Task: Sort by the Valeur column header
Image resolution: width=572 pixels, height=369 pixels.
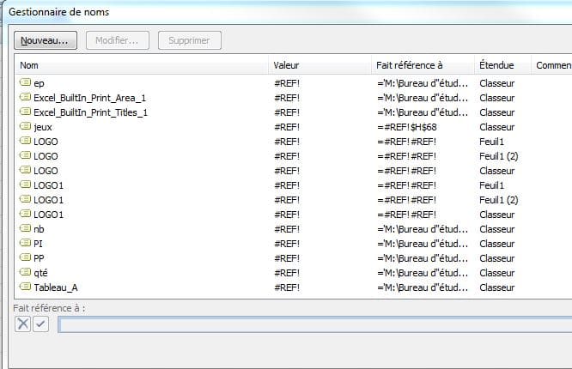Action: pos(319,65)
